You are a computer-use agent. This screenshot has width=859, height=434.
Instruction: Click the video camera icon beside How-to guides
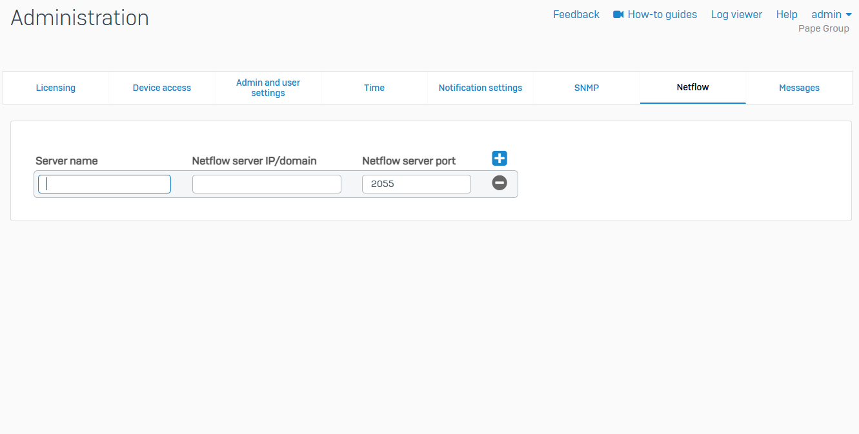tap(618, 14)
